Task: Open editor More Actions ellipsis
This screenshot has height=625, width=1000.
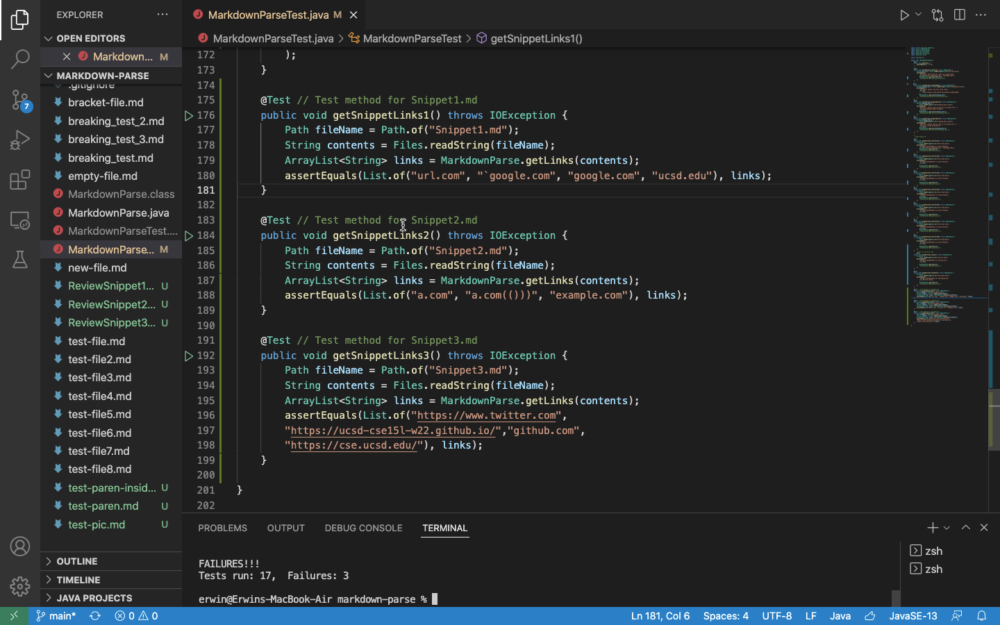Action: click(981, 15)
